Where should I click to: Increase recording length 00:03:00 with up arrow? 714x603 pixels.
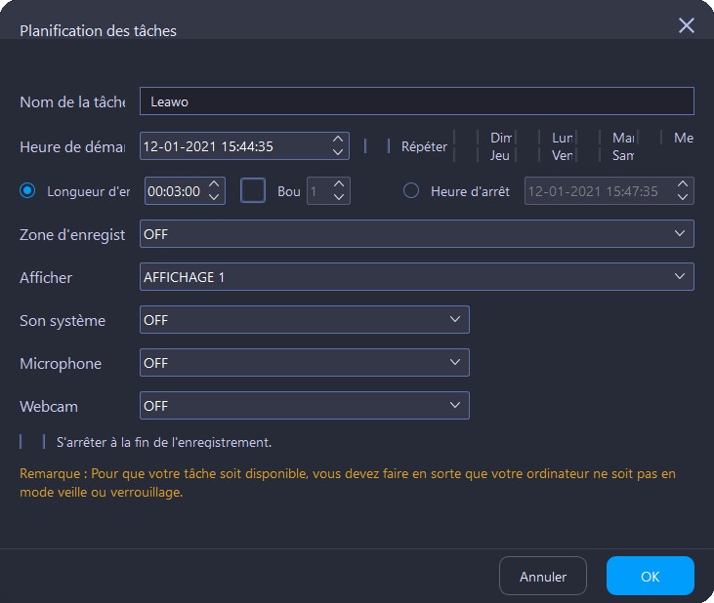[215, 184]
